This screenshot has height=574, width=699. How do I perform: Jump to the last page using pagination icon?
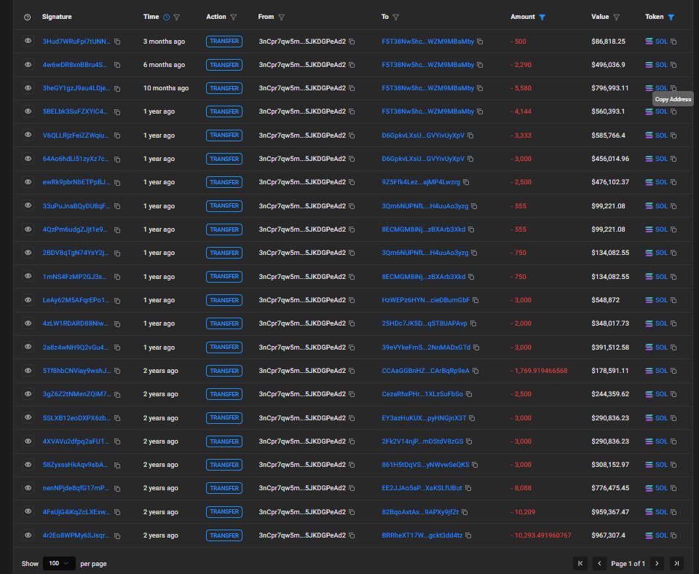pos(676,563)
